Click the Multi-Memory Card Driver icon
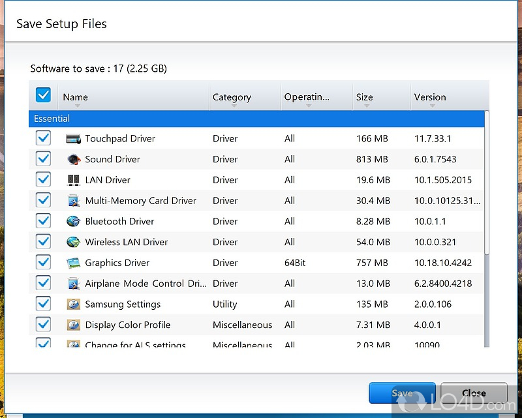 tap(73, 201)
